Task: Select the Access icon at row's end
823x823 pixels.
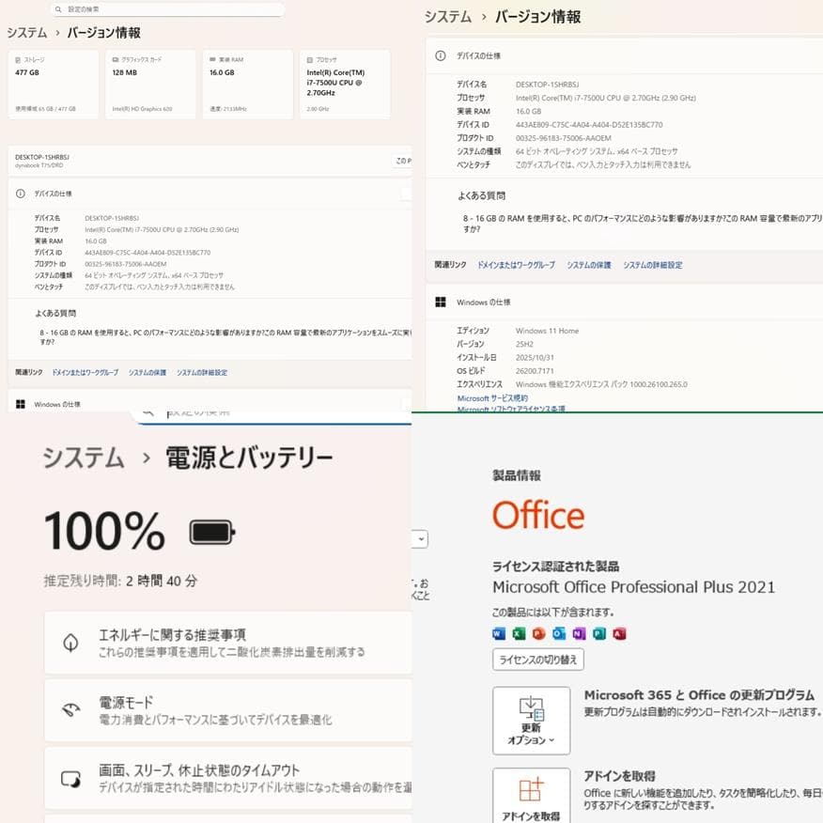Action: [618, 633]
